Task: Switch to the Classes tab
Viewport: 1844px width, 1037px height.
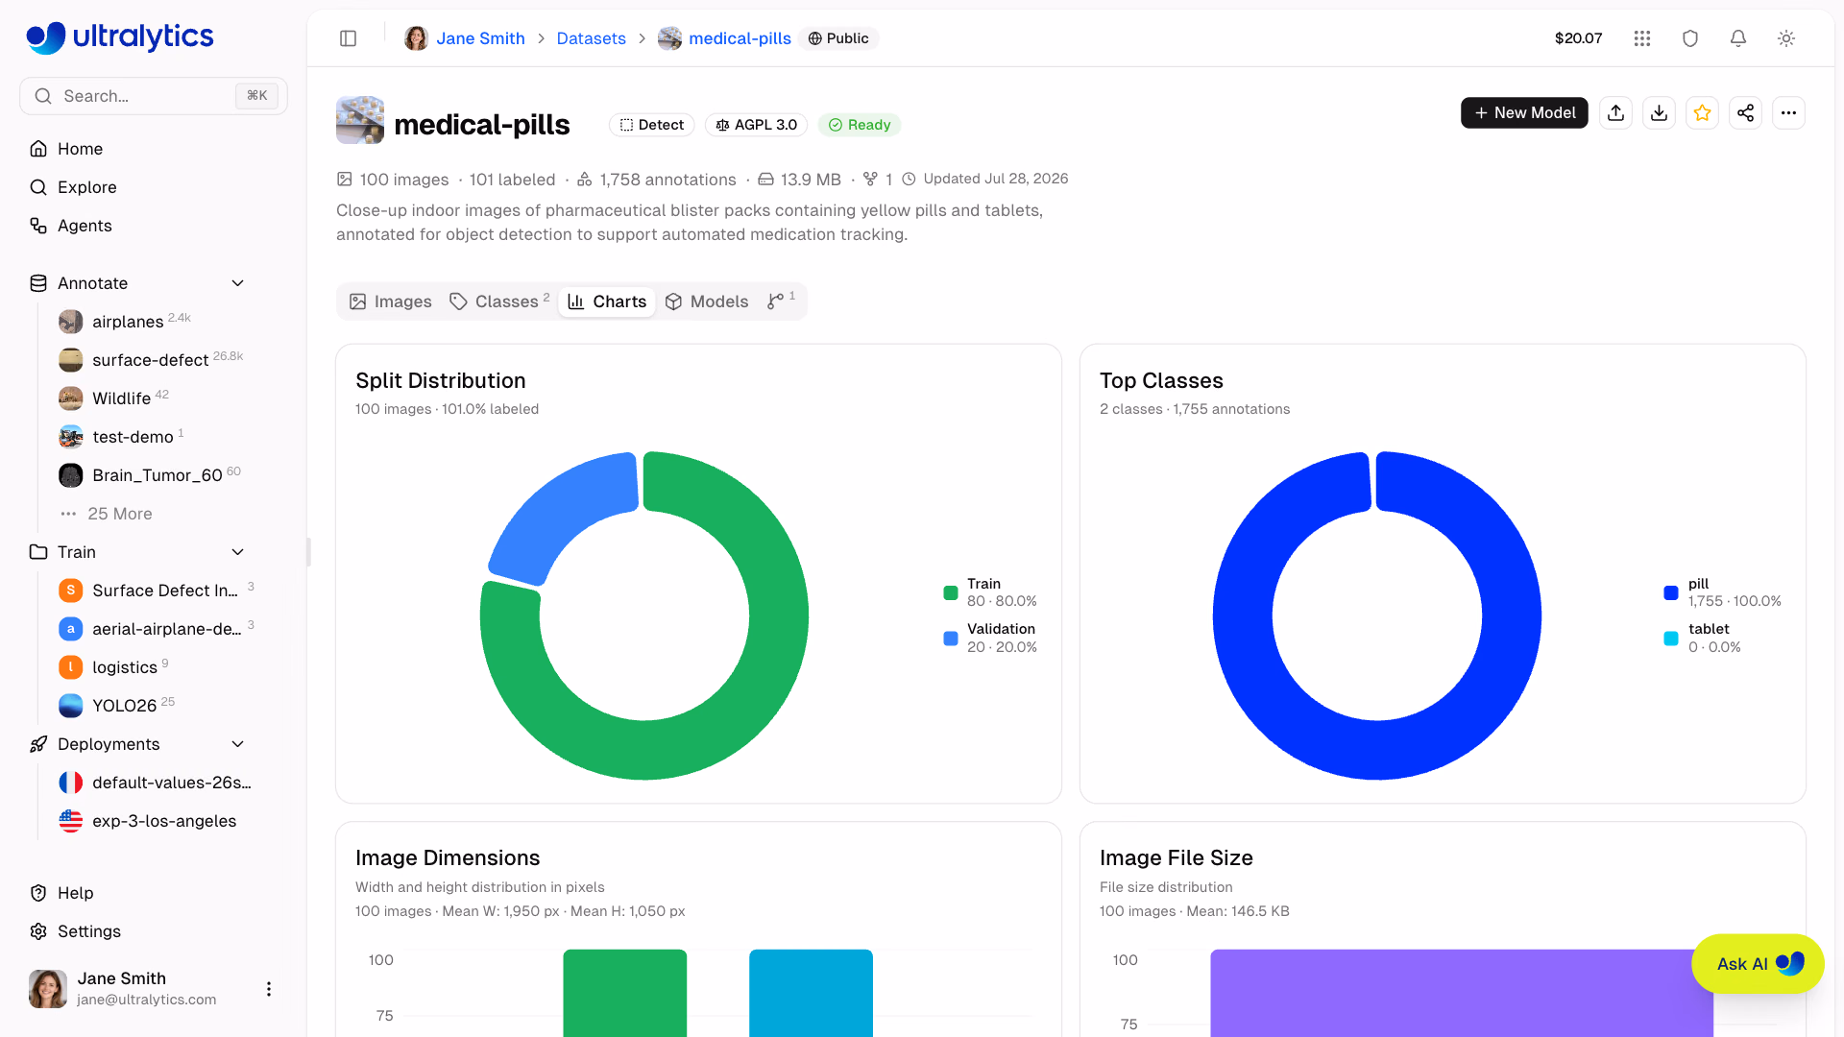Action: pos(499,301)
